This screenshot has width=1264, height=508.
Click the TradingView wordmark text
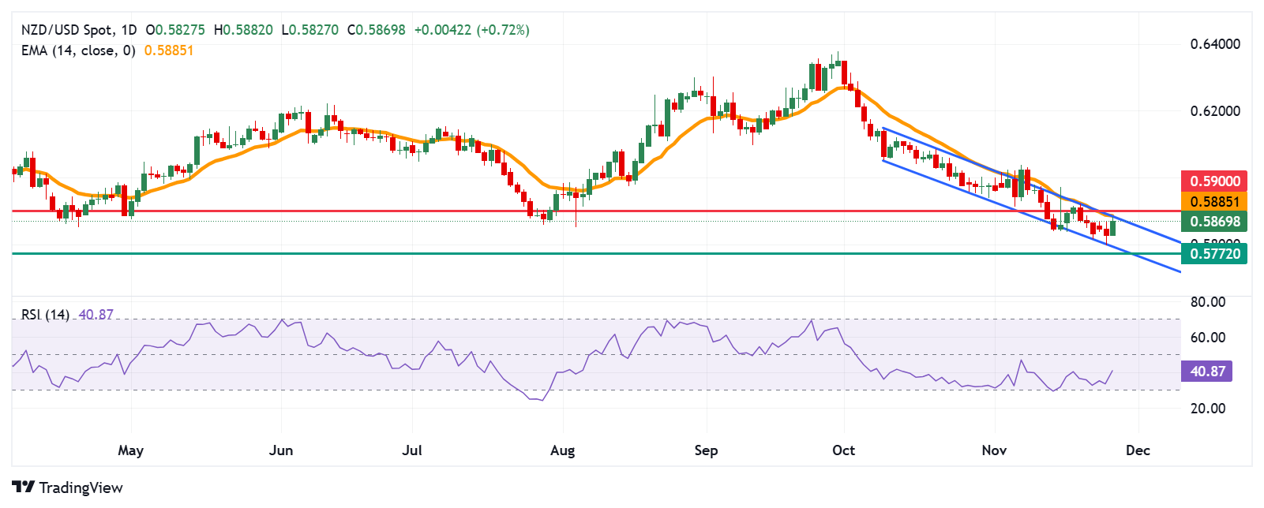coord(81,487)
